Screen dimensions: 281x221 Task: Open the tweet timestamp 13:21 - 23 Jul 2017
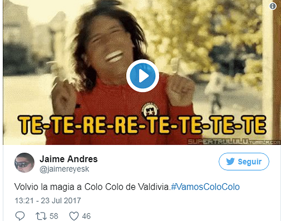[47, 200]
